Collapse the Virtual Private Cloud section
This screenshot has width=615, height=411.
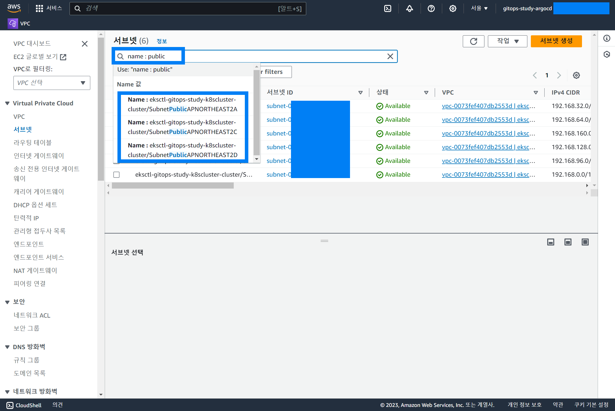pos(8,103)
